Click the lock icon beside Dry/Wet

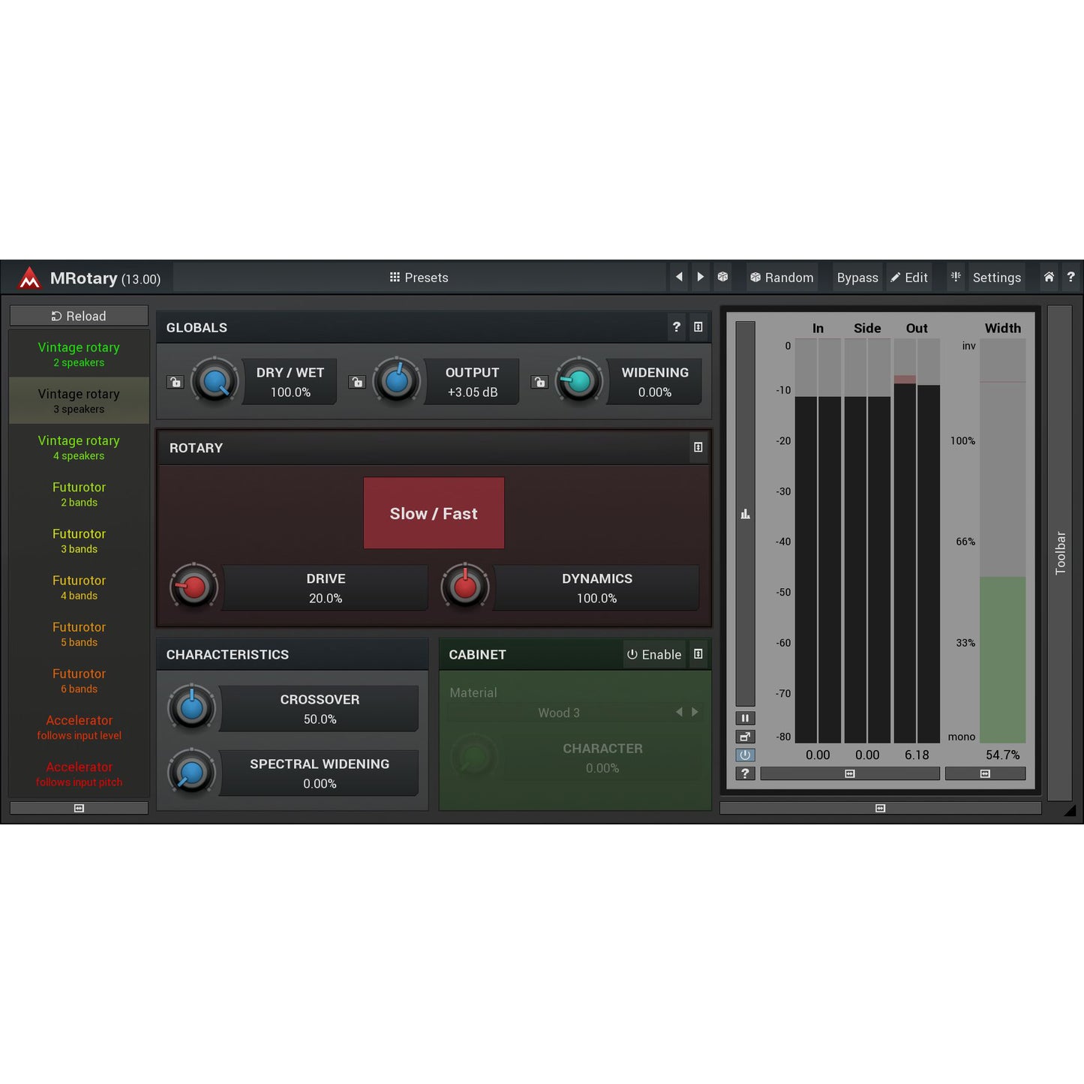click(x=175, y=382)
